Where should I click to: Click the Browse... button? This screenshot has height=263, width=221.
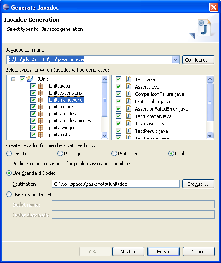point(198,184)
